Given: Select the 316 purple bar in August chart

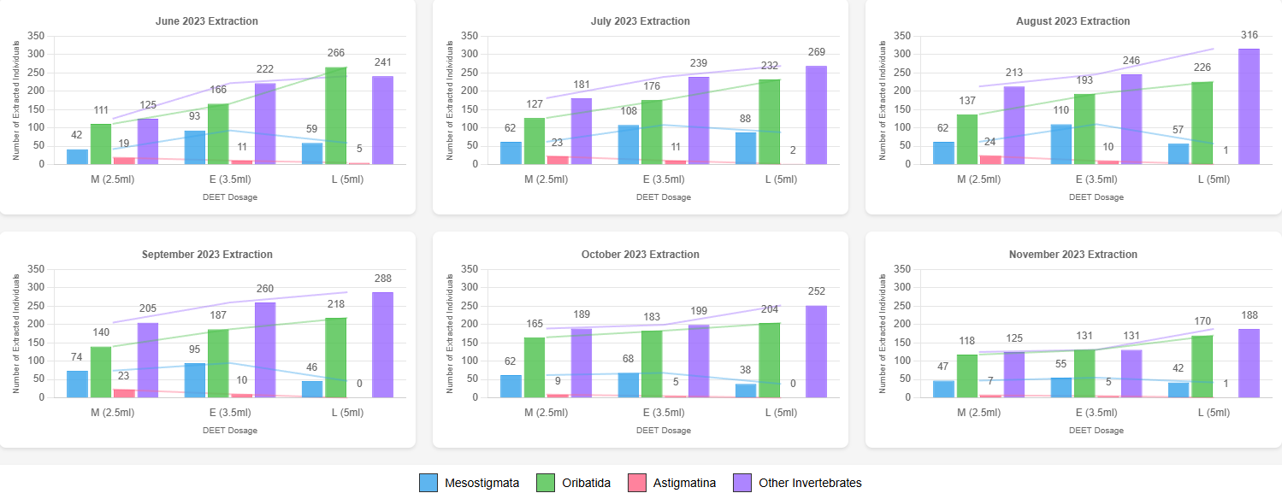Looking at the screenshot, I should 1226,107.
